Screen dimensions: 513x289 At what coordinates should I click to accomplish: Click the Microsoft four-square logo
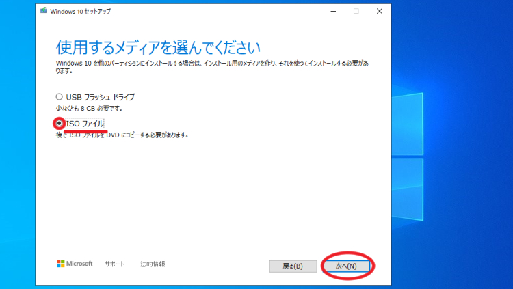coord(60,264)
